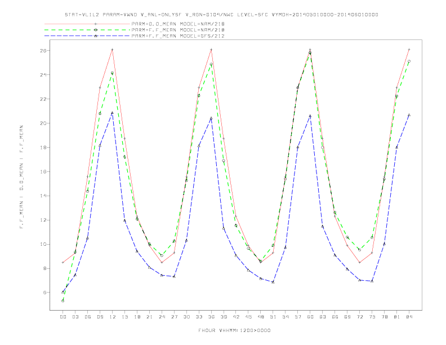
Task: Click the vertical y-axis title F.F_MEAN | O.O_MEAN | F.F_MEAN
Action: (21, 177)
